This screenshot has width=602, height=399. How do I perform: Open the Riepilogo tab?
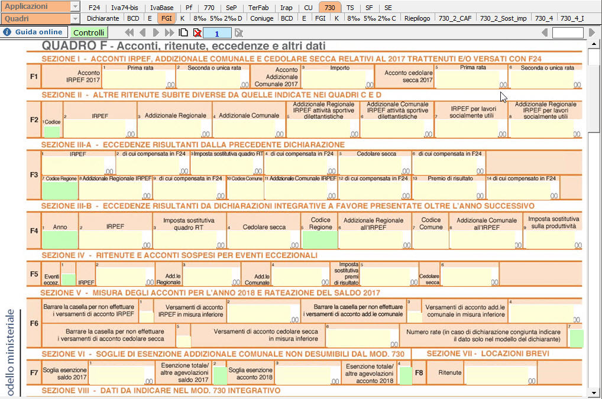tap(417, 18)
